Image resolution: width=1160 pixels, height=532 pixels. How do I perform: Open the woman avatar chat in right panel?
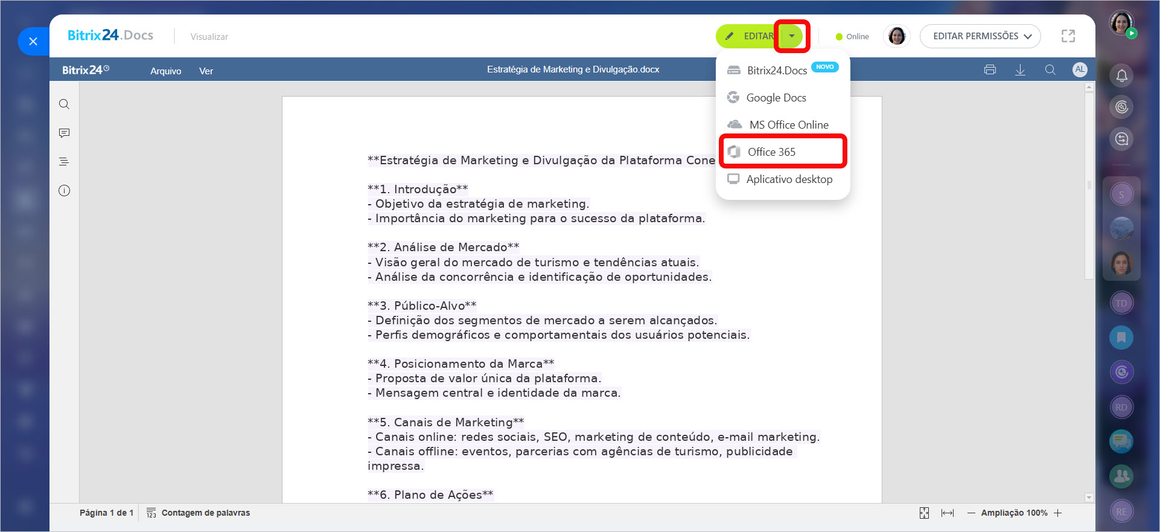point(1121,263)
